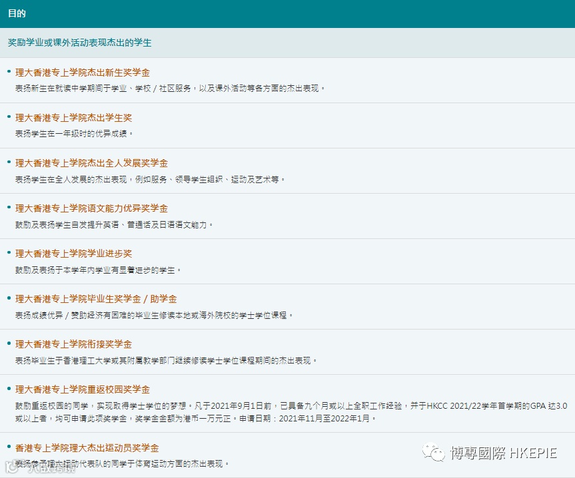Open 理大香港专上学院杰出新生奖学金 link

coord(83,73)
